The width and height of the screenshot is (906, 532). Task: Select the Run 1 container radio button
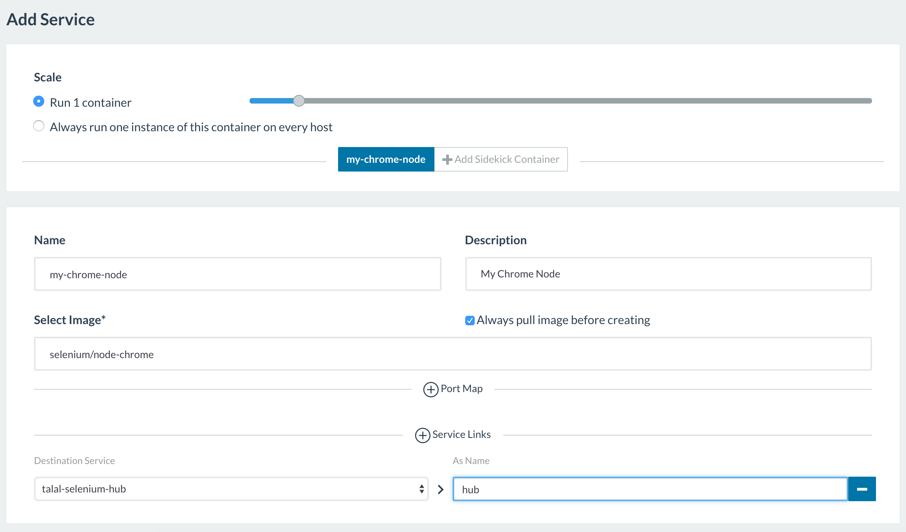[x=39, y=102]
